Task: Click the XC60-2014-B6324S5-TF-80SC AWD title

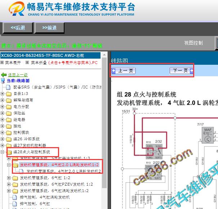Action: [x=50, y=55]
